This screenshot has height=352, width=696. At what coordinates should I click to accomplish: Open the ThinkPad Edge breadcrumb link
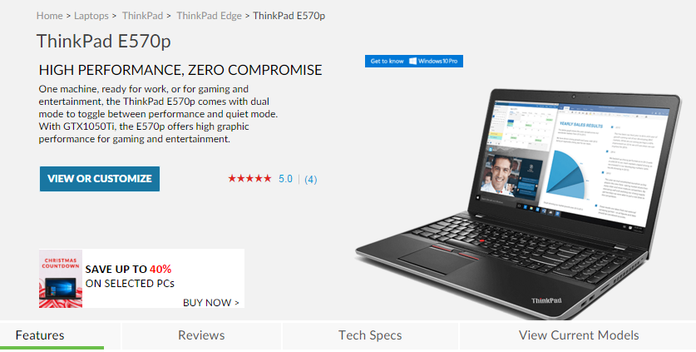coord(209,16)
